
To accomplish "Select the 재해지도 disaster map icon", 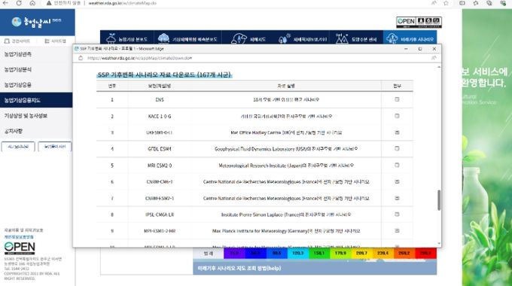I will (x=239, y=38).
